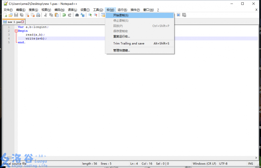Choose 开始录制(S) from the macro menu
261x168 pixels.
140,15
